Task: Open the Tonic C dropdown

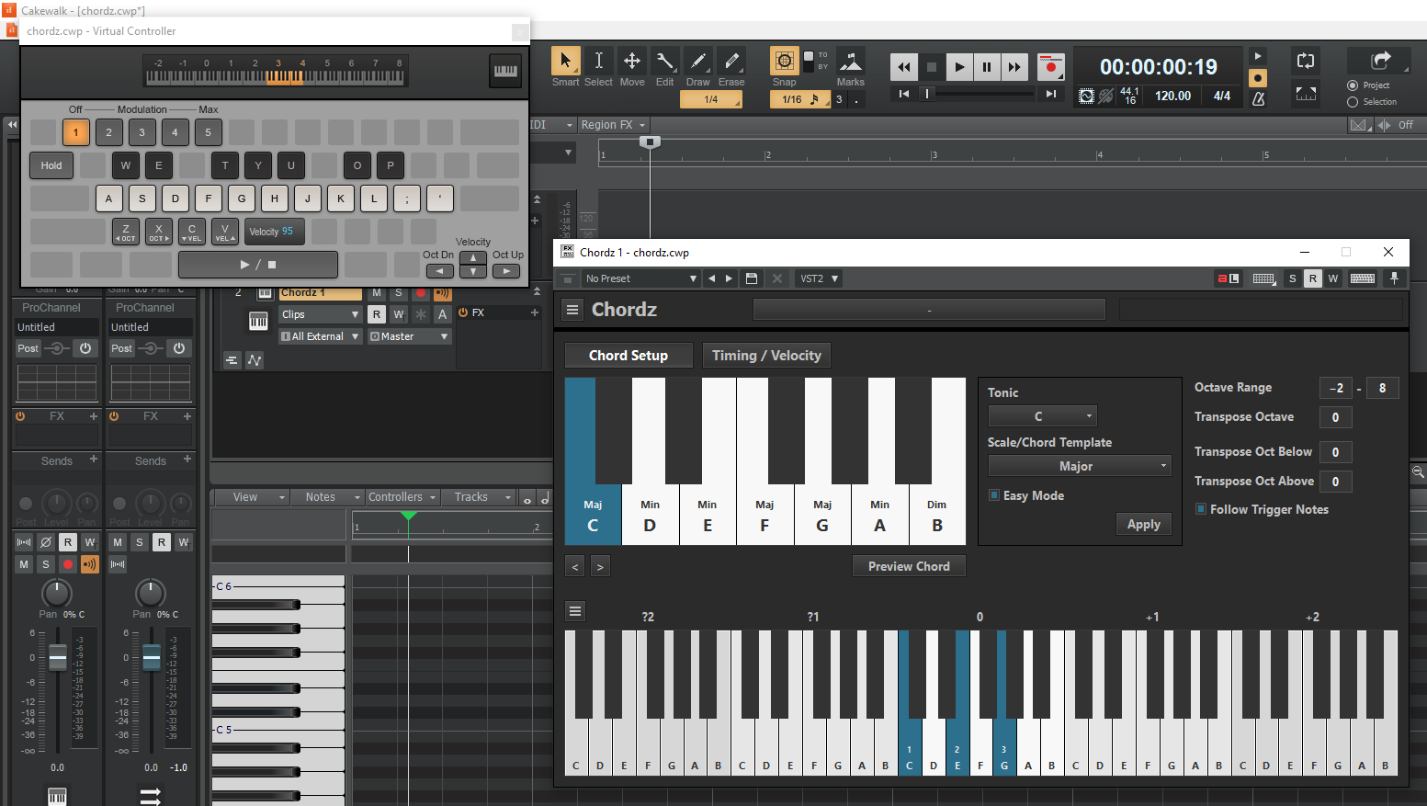Action: pyautogui.click(x=1042, y=416)
